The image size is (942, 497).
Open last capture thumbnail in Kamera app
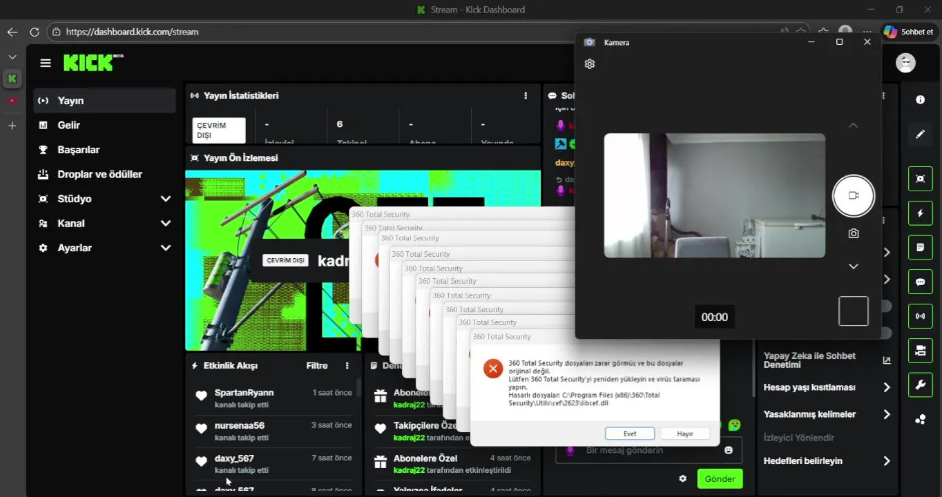coord(853,311)
